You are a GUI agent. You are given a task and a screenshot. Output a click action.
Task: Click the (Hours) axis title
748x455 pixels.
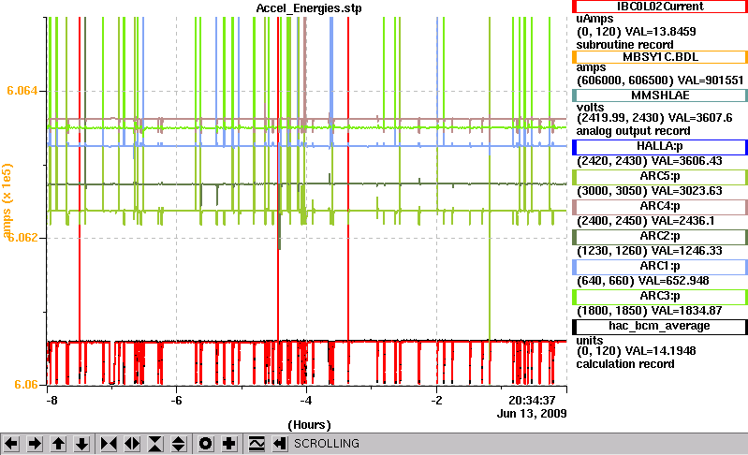coord(309,425)
